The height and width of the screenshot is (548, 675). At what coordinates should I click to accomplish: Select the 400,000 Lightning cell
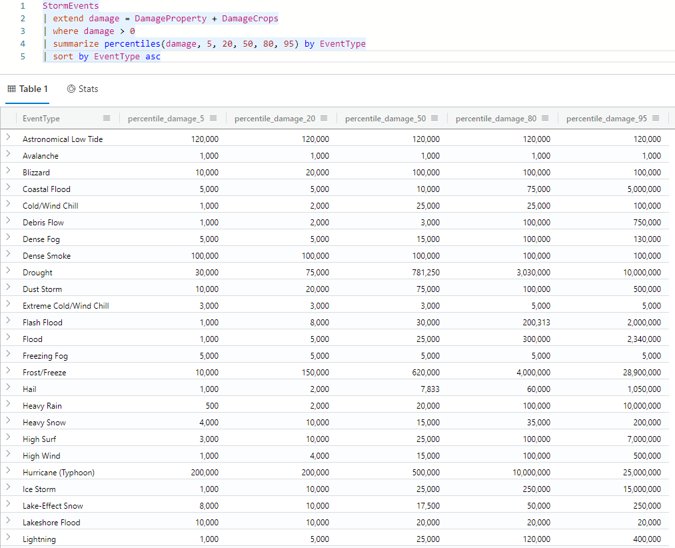647,539
